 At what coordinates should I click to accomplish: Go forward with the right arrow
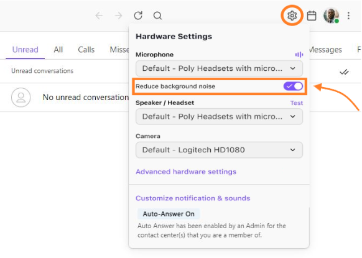coord(118,16)
